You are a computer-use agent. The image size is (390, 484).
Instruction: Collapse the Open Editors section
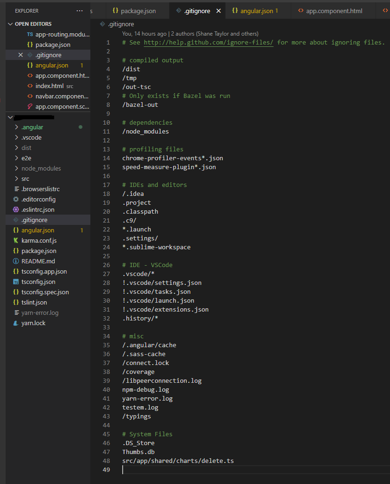pyautogui.click(x=11, y=24)
